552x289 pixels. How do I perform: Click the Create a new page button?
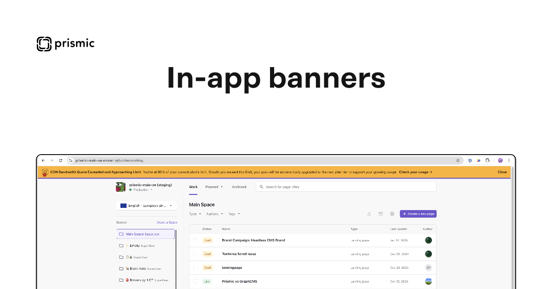click(418, 214)
